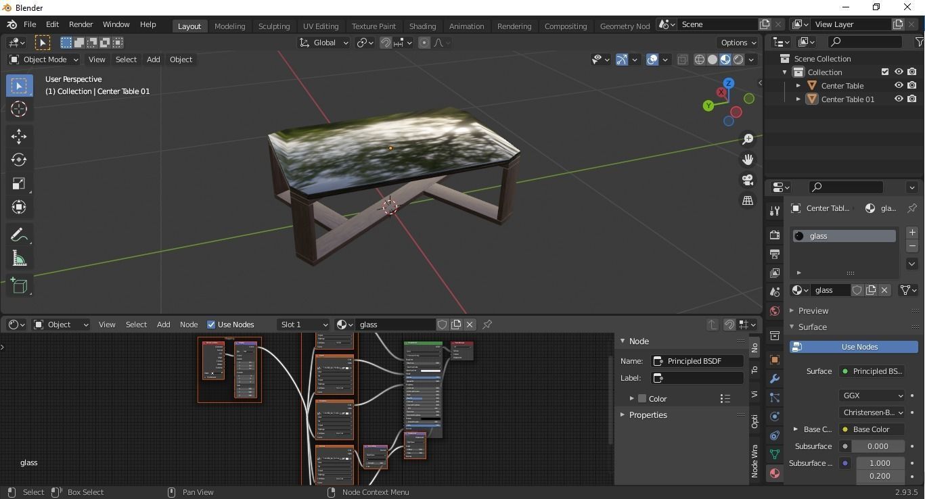This screenshot has height=499, width=925.
Task: Open the Physics properties tab
Action: pyautogui.click(x=775, y=417)
